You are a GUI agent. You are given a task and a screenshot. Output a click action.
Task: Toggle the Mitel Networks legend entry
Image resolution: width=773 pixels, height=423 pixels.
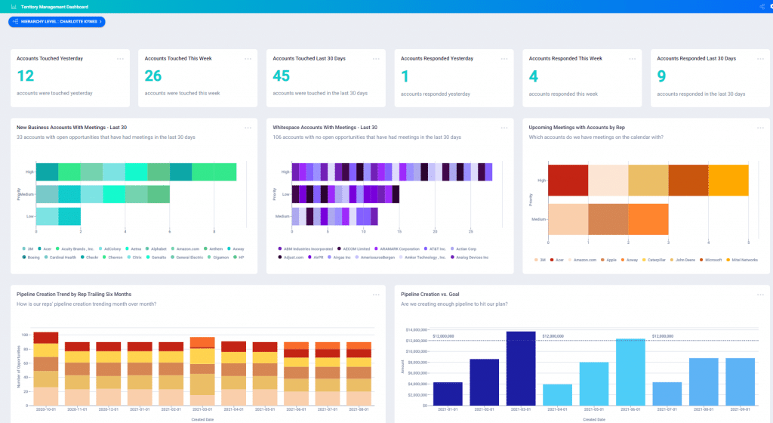point(742,260)
